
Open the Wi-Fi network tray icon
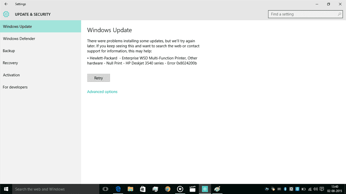click(x=310, y=189)
